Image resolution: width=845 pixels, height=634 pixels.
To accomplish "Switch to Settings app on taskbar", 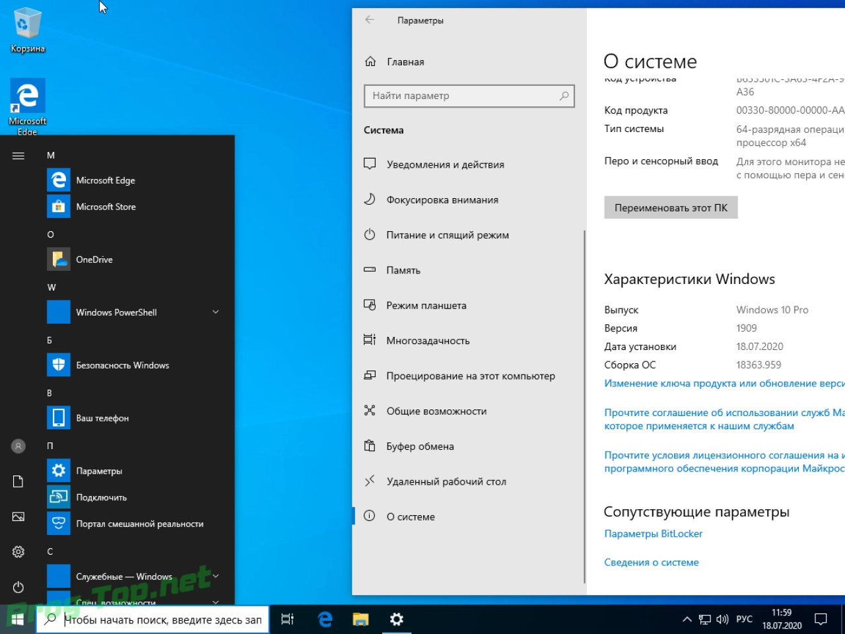I will click(396, 619).
